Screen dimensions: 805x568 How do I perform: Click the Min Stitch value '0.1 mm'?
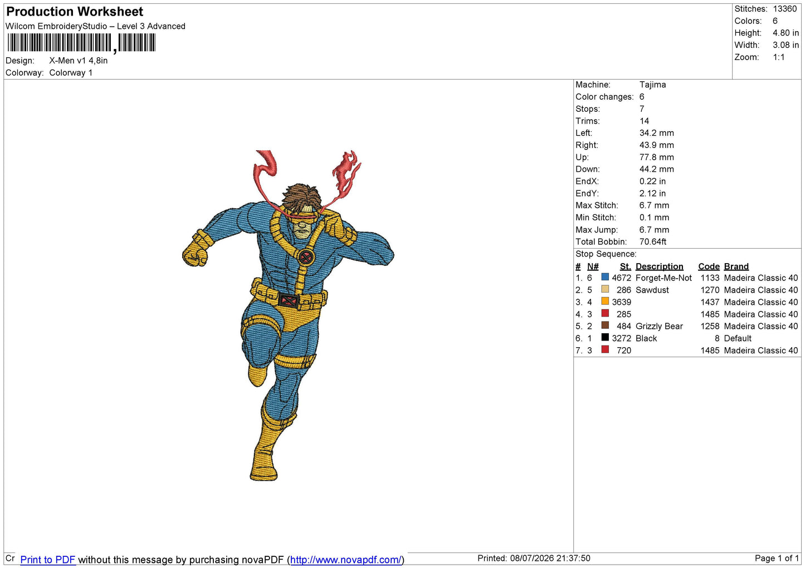click(654, 218)
